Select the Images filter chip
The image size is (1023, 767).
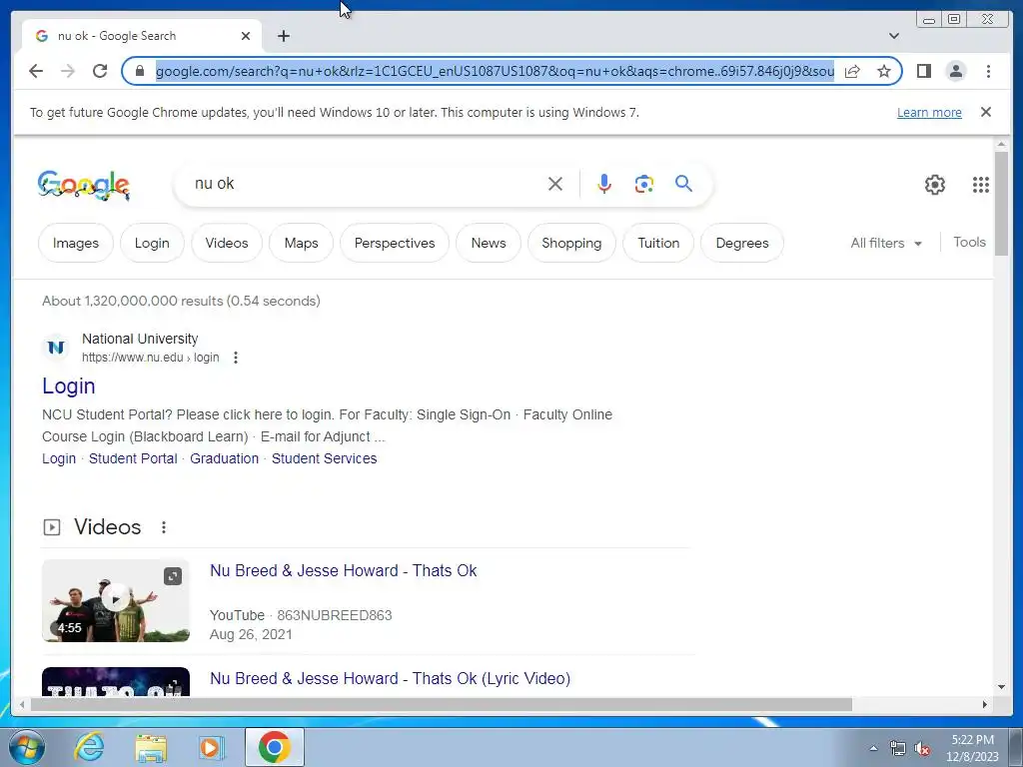[x=76, y=243]
